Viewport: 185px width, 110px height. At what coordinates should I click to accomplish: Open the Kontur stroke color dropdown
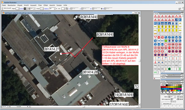(x=27, y=9)
